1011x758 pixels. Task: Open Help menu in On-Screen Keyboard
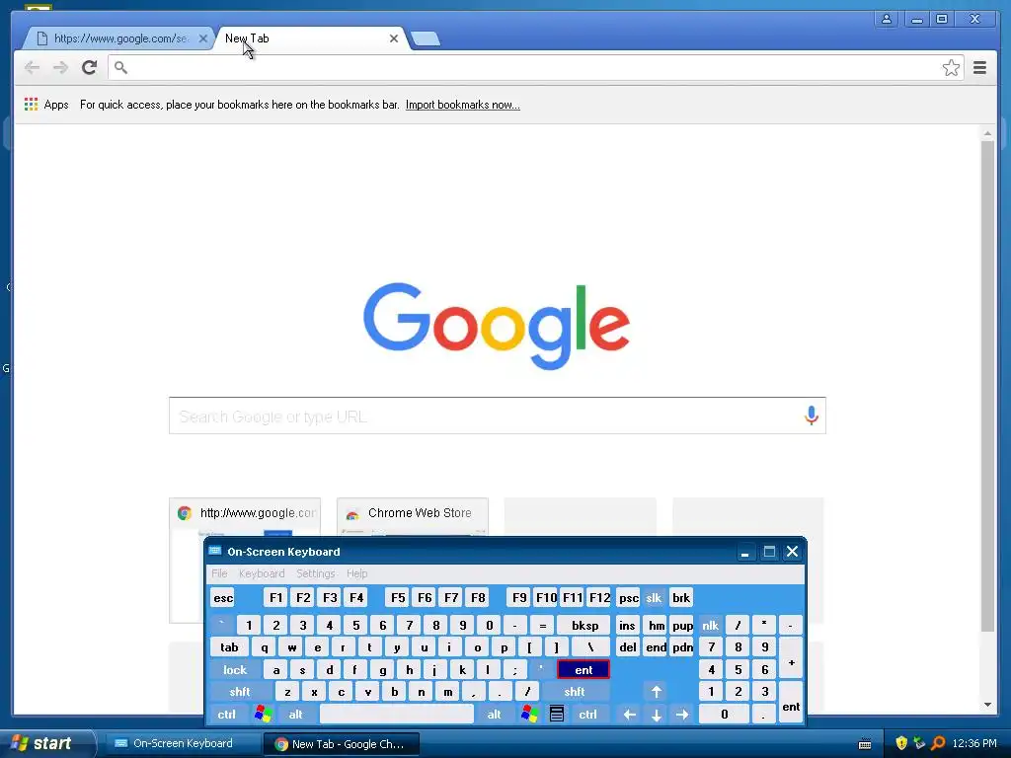[x=356, y=573]
